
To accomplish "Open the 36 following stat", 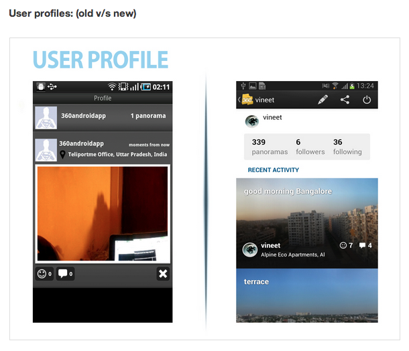I will 347,147.
